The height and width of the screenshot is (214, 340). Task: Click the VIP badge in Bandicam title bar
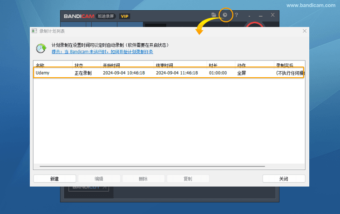(124, 16)
